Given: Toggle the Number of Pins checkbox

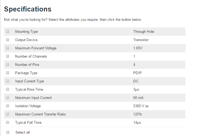Looking at the screenshot, I should pos(8,64).
